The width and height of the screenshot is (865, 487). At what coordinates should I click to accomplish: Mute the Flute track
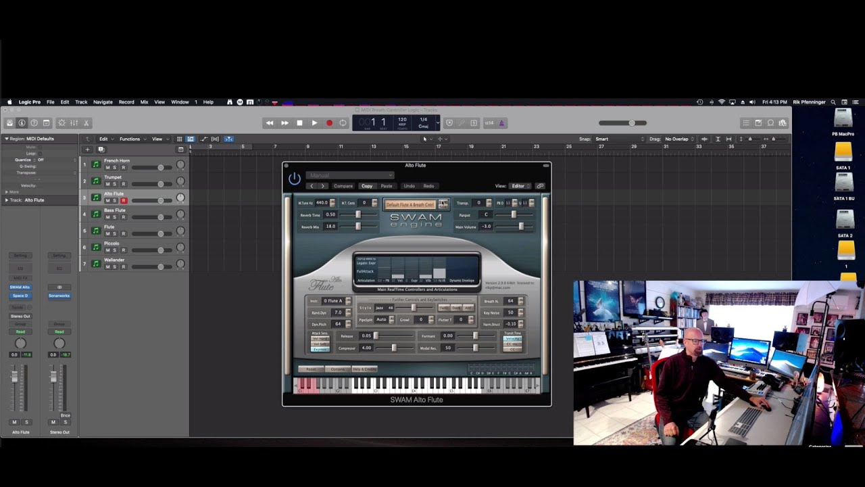click(107, 233)
